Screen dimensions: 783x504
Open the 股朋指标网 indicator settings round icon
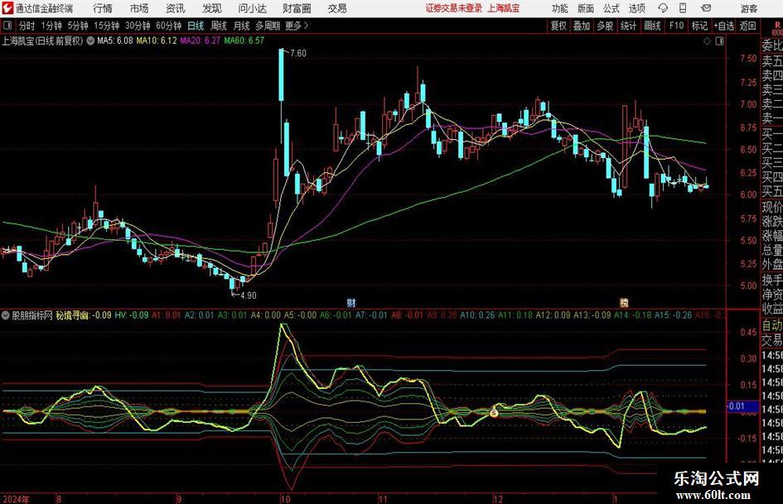pyautogui.click(x=6, y=315)
